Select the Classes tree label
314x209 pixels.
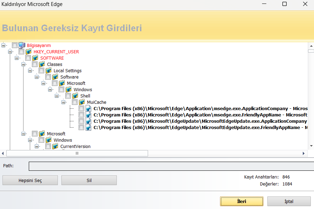[x=54, y=64]
